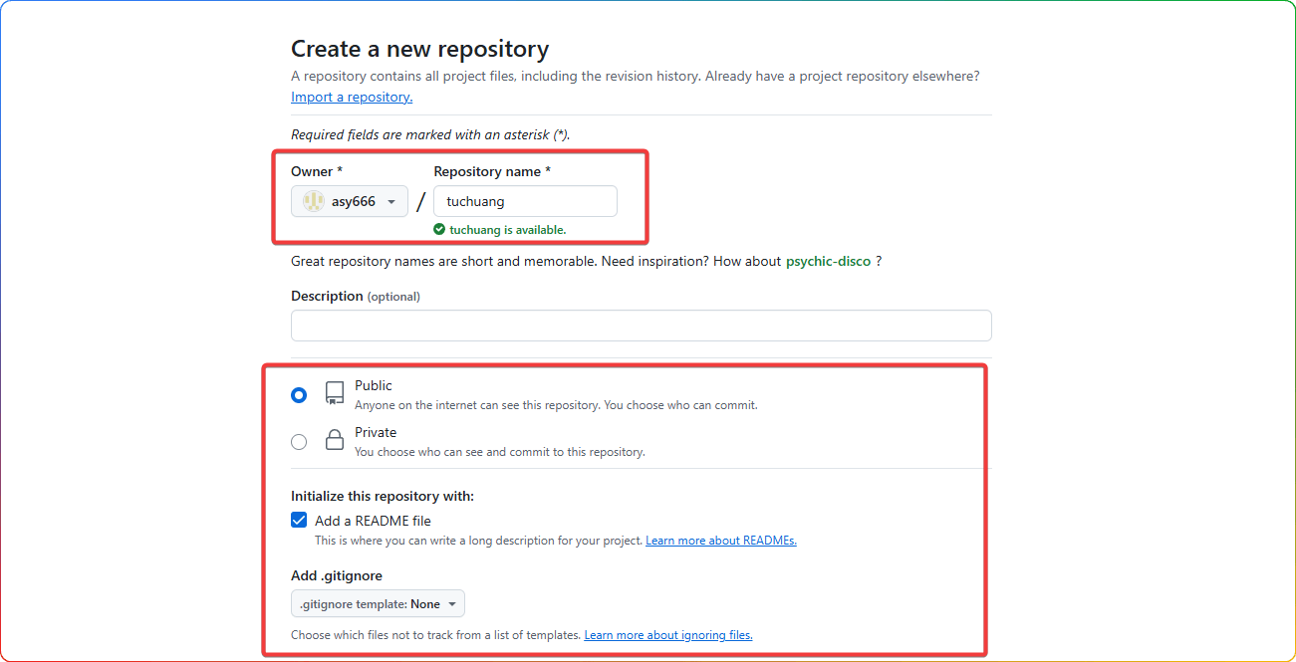The height and width of the screenshot is (662, 1296).
Task: Click the caret arrow on .gitignore template
Action: tap(452, 604)
